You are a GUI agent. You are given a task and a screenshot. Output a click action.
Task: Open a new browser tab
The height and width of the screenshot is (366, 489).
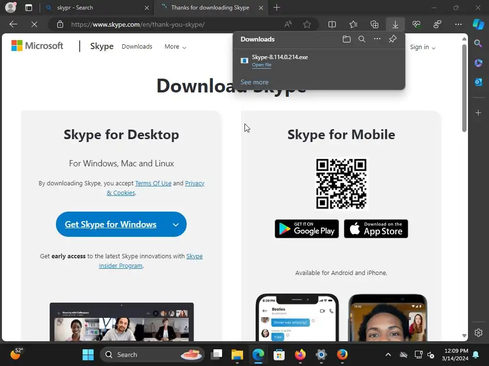(276, 8)
